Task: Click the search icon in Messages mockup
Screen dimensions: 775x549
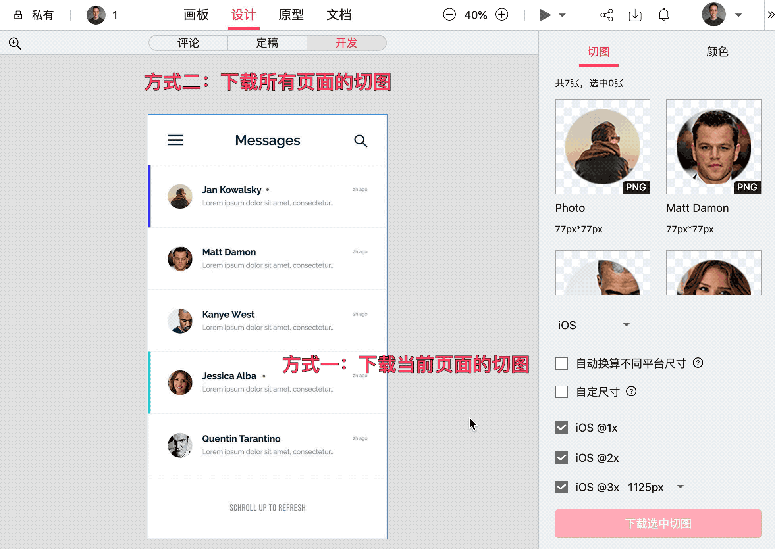Action: click(361, 141)
